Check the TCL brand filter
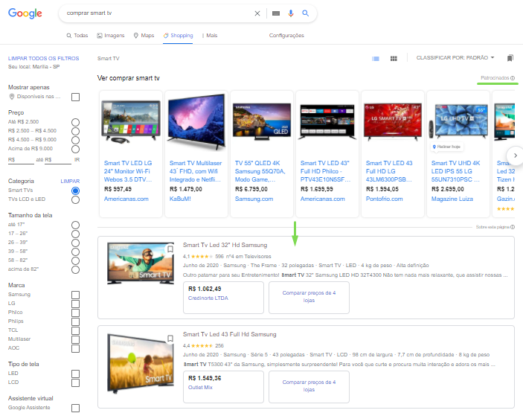Image resolution: width=523 pixels, height=413 pixels. coord(75,330)
